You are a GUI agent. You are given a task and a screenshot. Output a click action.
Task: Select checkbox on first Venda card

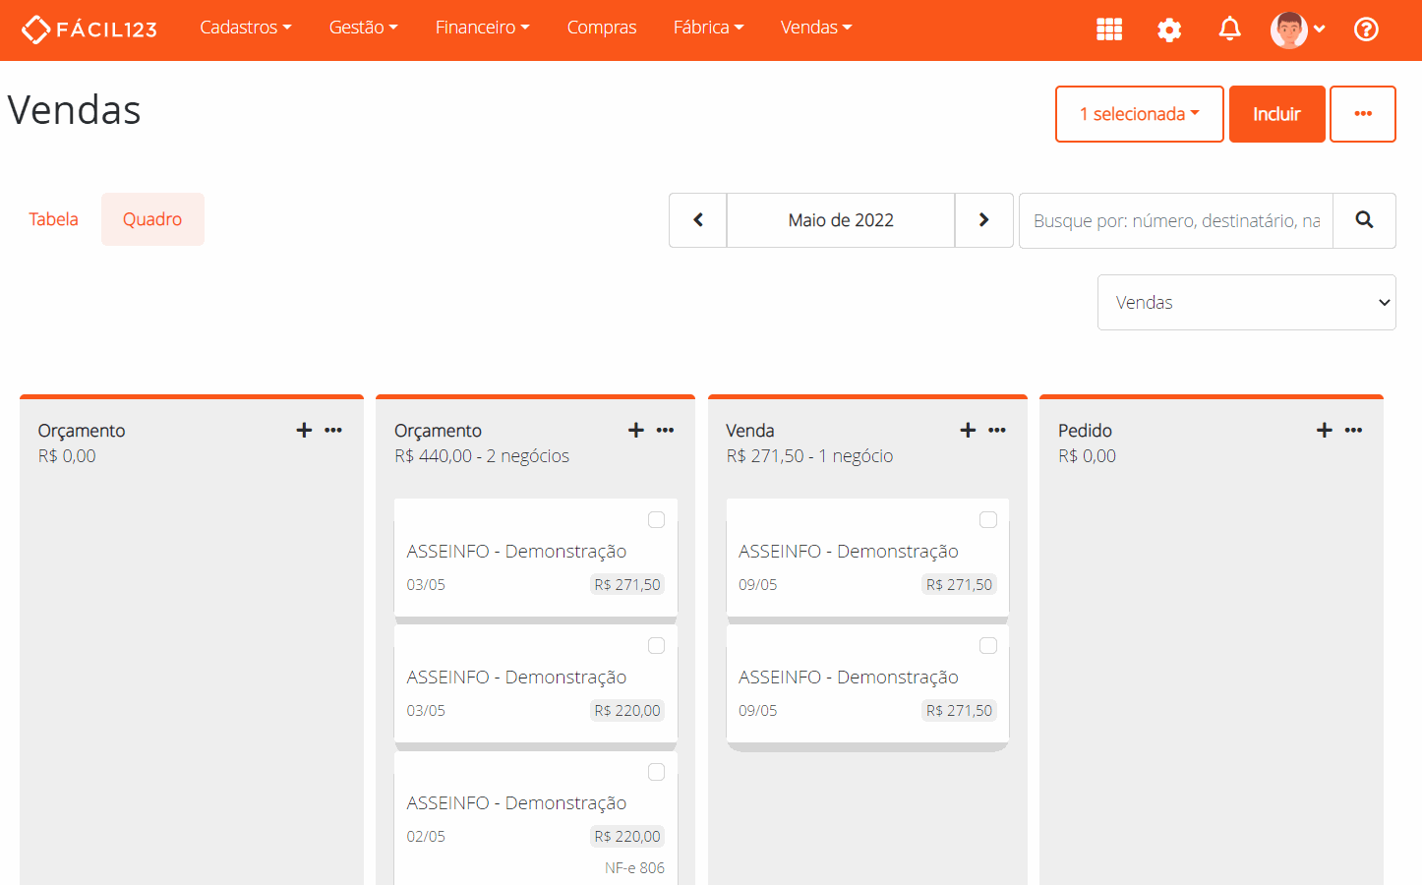click(x=988, y=520)
